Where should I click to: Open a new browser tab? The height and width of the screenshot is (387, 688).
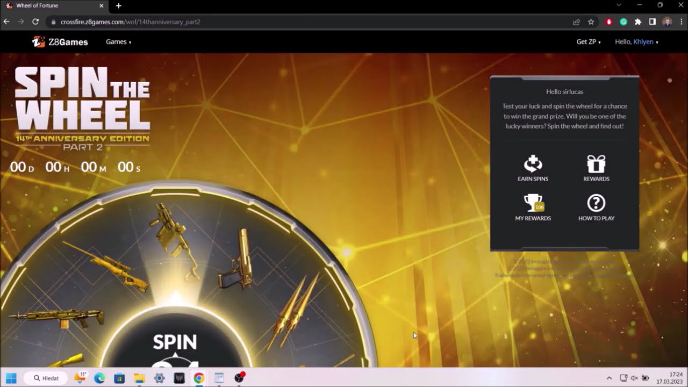(x=119, y=6)
